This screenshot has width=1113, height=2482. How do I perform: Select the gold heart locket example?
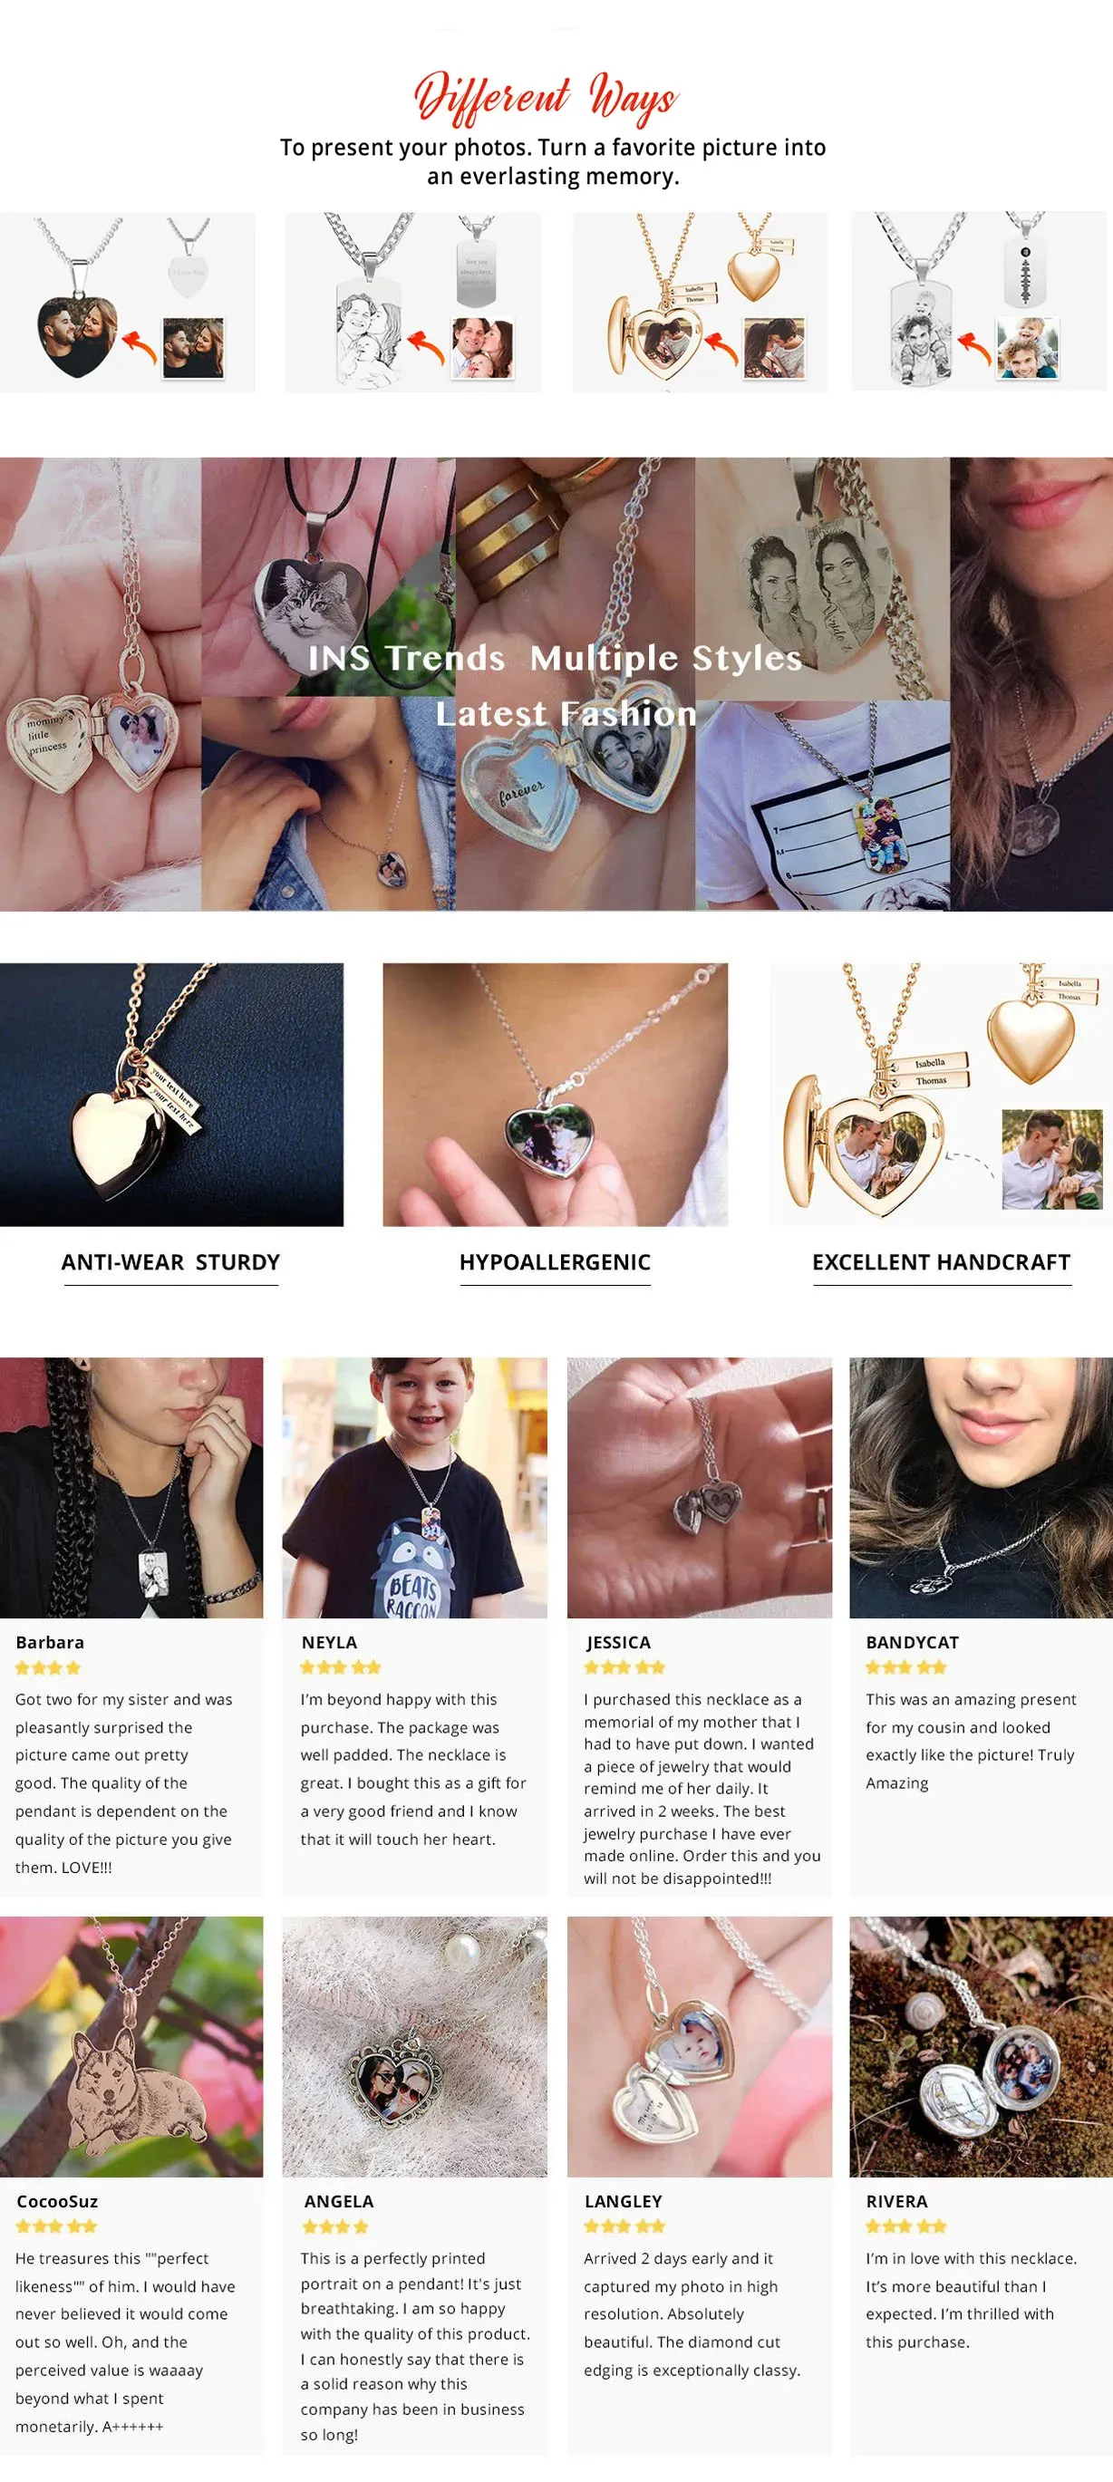pos(700,302)
